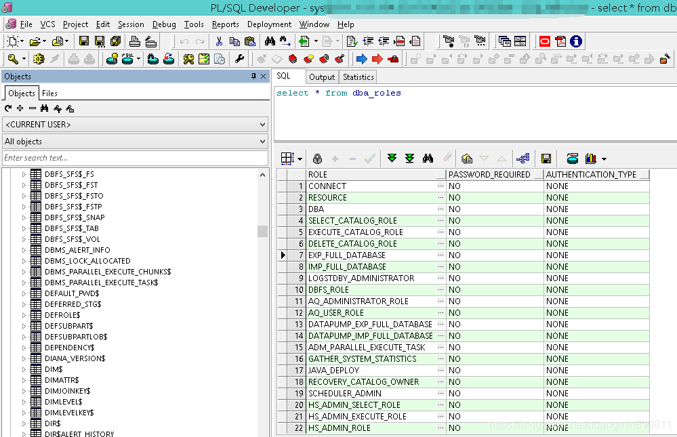This screenshot has height=437, width=677.
Task: Click the Chart icon in grid toolbar
Action: 591,159
